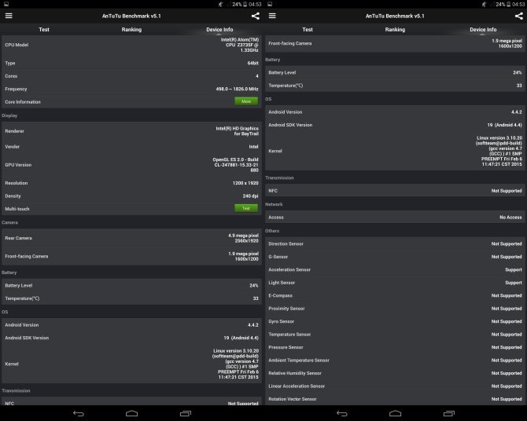
Task: Switch to Test tab in left screenshot
Action: (x=44, y=30)
